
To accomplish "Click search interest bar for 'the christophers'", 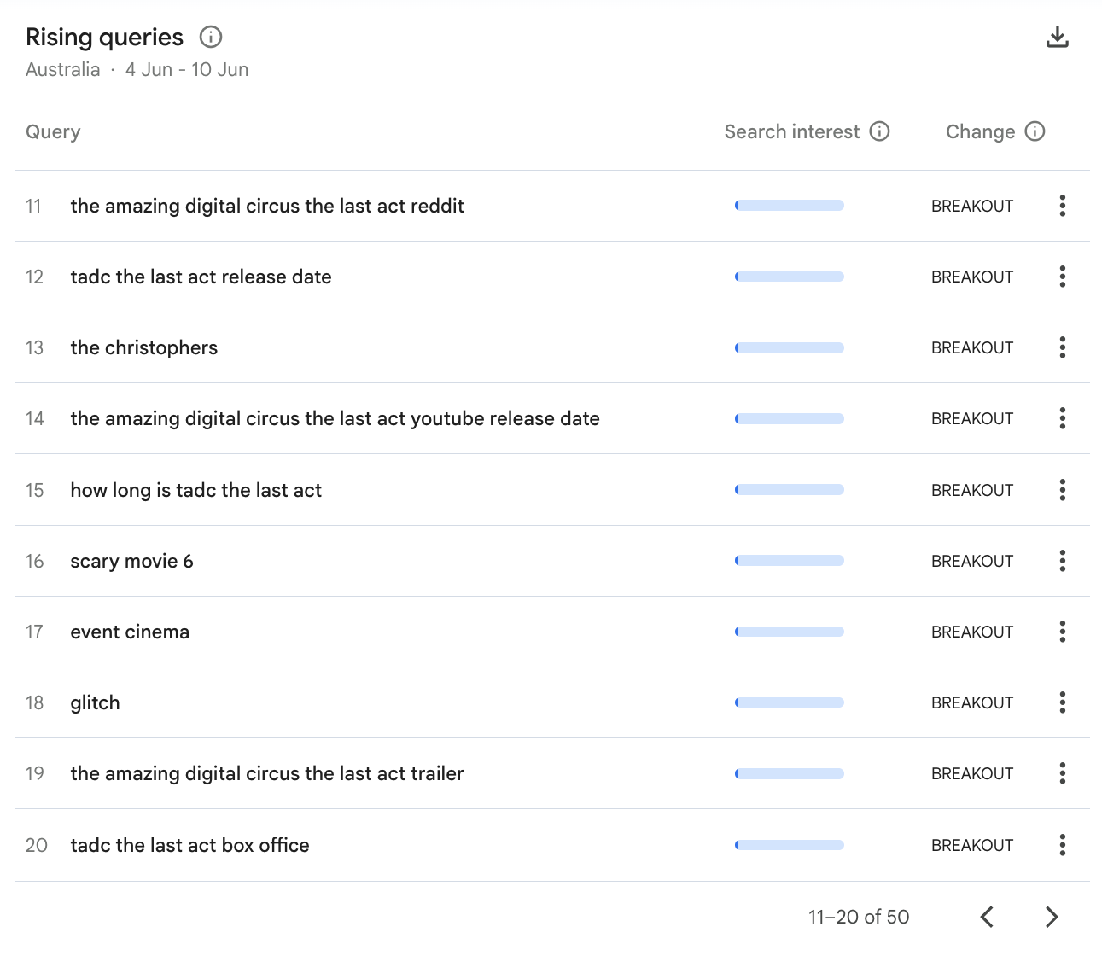I will click(789, 347).
